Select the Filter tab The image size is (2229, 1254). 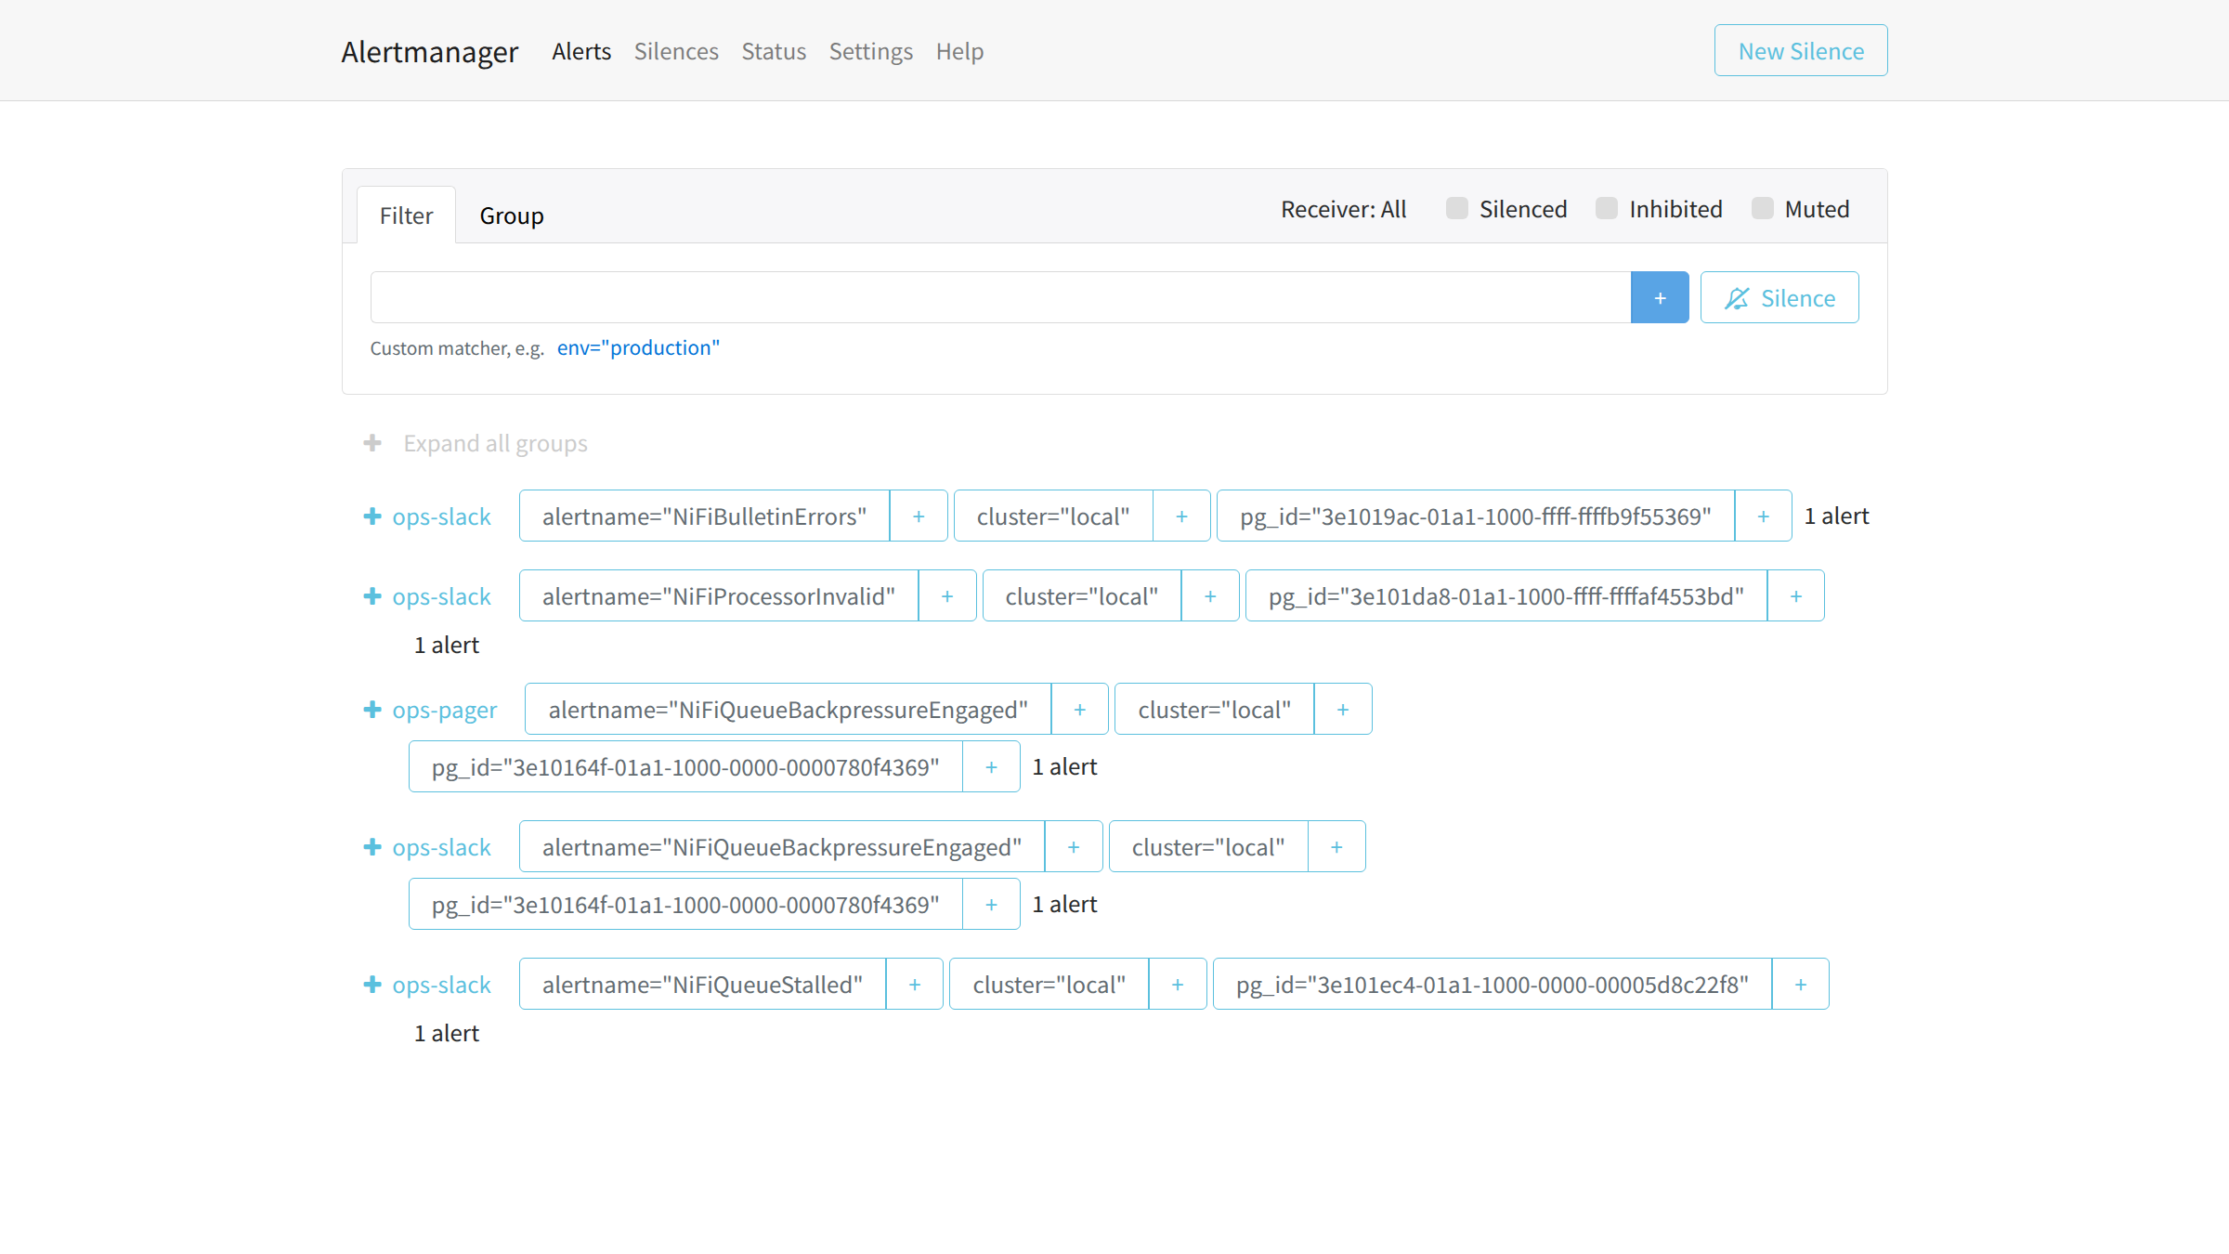(x=406, y=216)
